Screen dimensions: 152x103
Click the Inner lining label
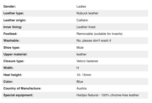click(x=13, y=27)
